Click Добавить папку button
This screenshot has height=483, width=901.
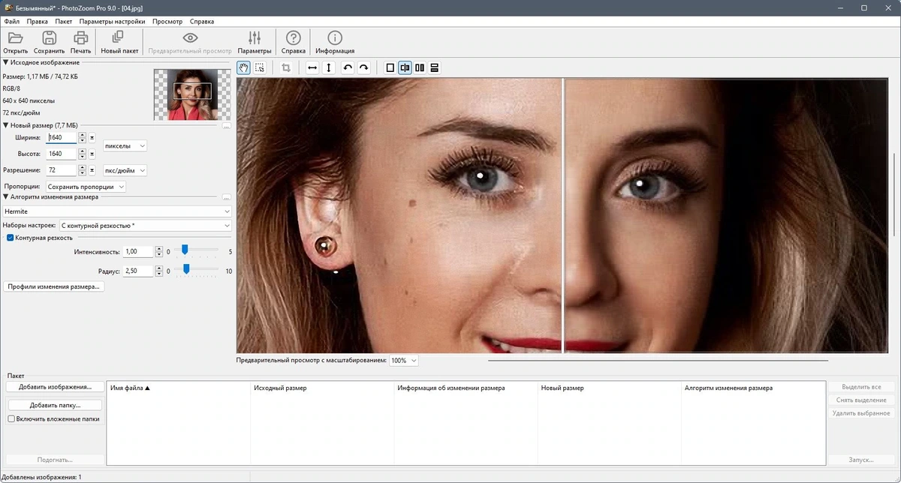coord(55,405)
